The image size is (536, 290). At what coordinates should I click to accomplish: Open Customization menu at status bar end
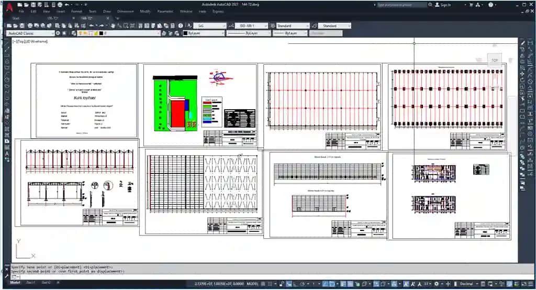[531, 284]
